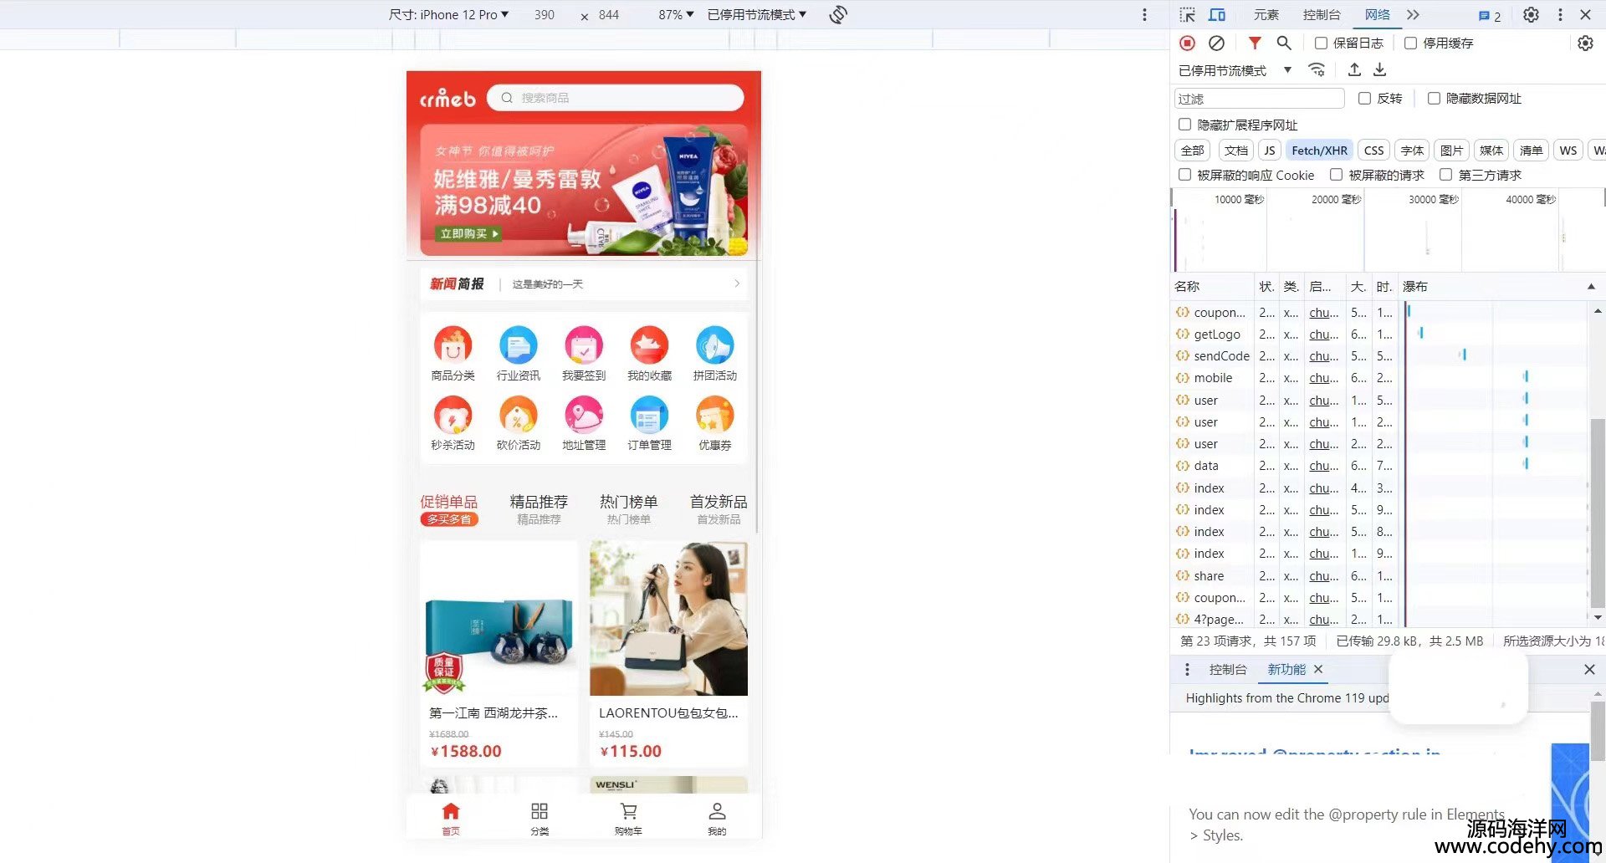Click the rotate device orientation icon
The height and width of the screenshot is (863, 1606).
(x=838, y=14)
